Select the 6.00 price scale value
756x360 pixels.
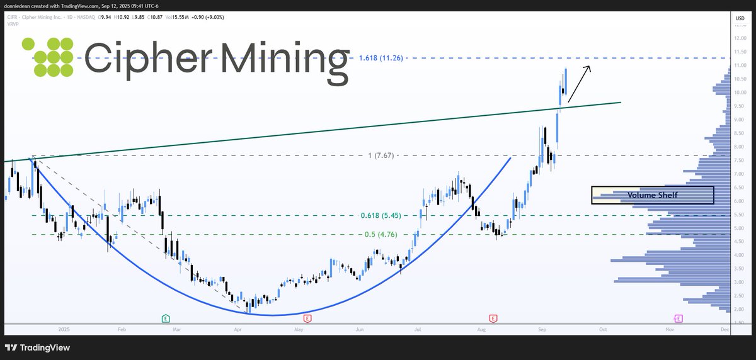pyautogui.click(x=740, y=201)
